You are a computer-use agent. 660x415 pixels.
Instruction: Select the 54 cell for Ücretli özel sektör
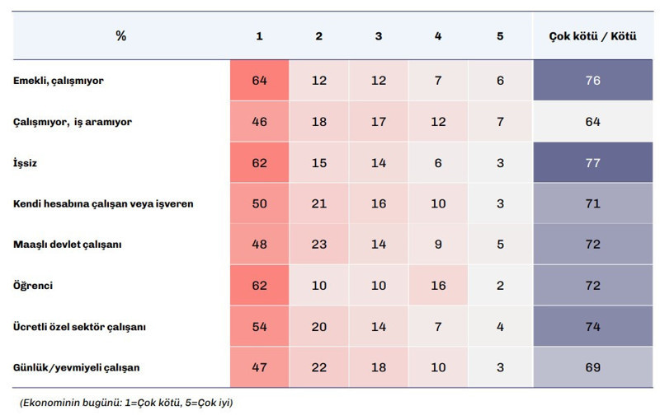pos(259,327)
